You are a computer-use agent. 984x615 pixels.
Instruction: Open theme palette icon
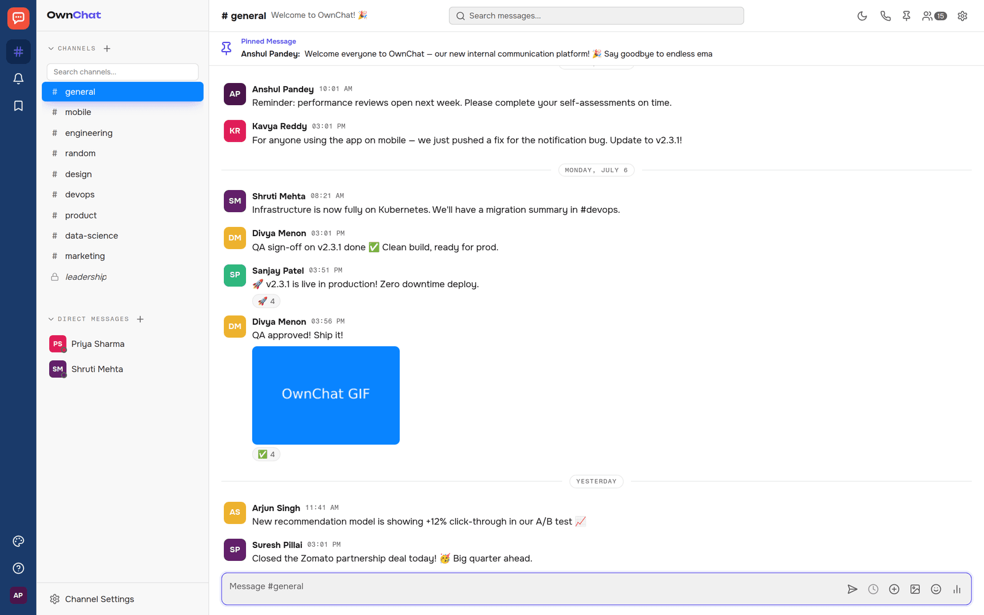pos(18,541)
